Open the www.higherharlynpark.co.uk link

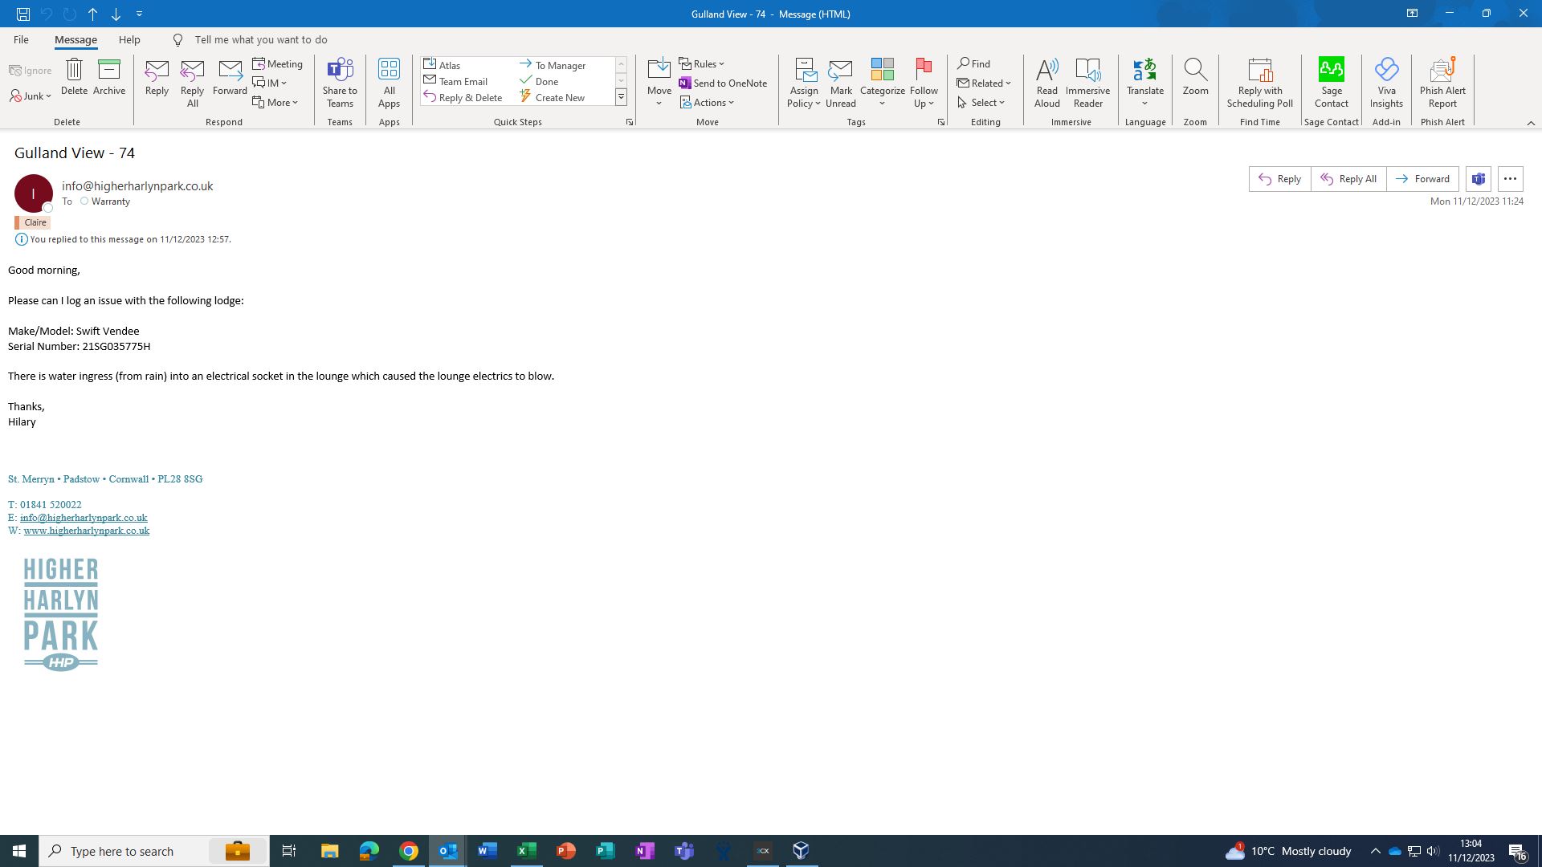click(x=87, y=531)
